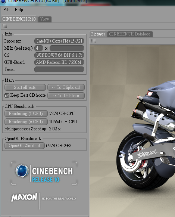Click the grip icon below CINEBENCH R10 tab

5,26
